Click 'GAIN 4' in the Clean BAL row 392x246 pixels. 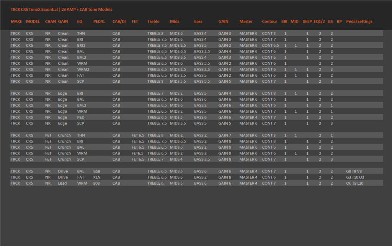225,52
